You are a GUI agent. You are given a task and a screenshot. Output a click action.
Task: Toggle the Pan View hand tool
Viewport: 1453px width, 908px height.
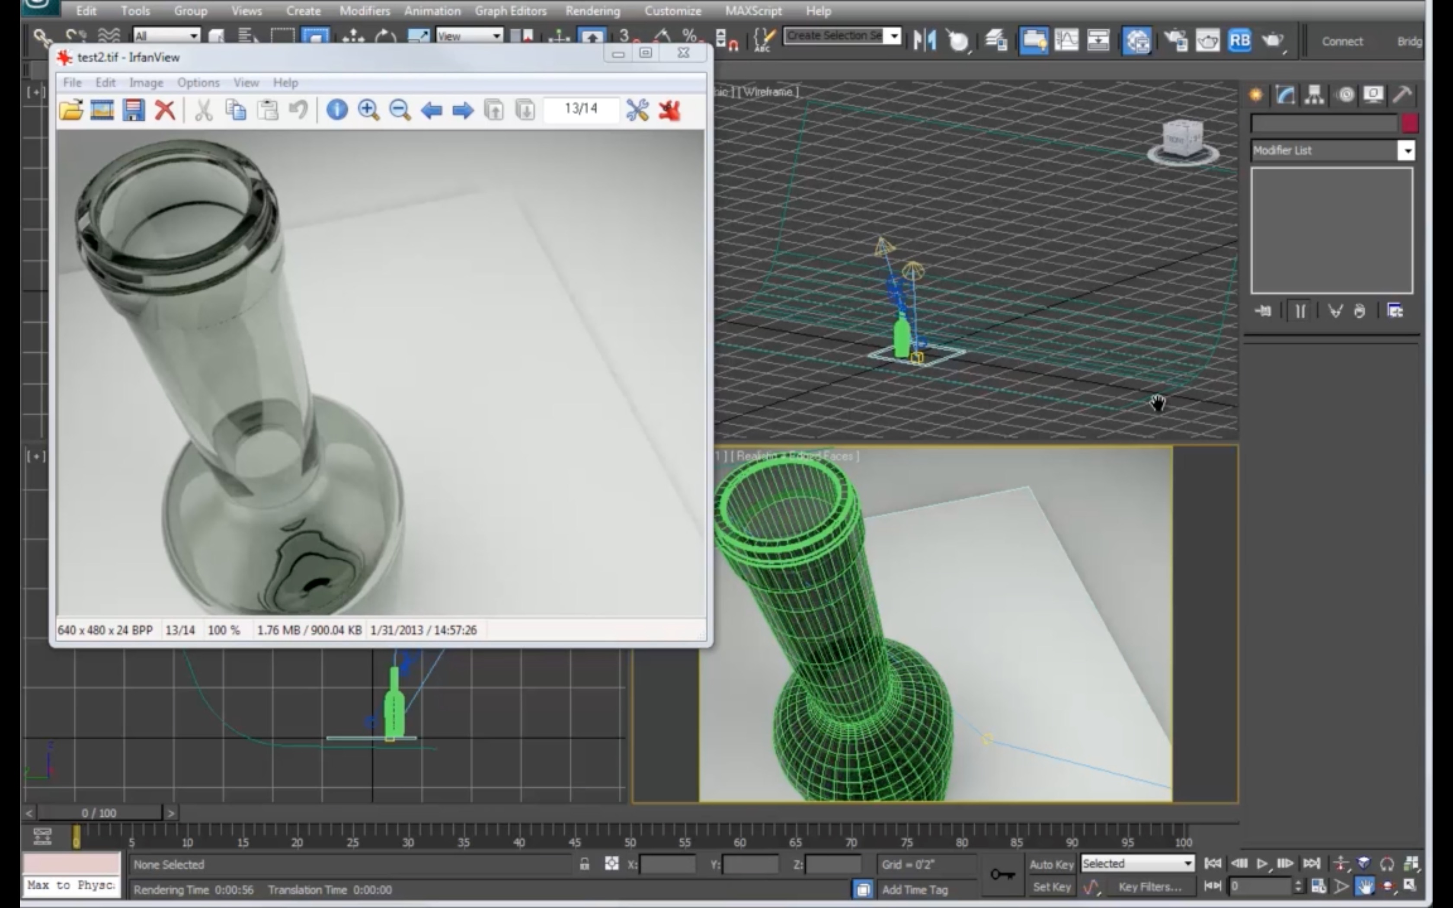tap(1365, 886)
